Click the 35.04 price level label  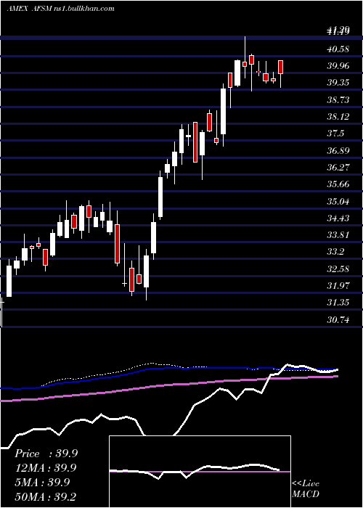[x=338, y=202]
